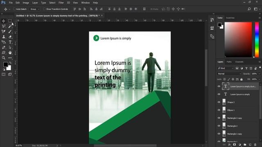Click the foreground color swatch in toolbox
Screen dimensions: 262x147
[x=5, y=65]
